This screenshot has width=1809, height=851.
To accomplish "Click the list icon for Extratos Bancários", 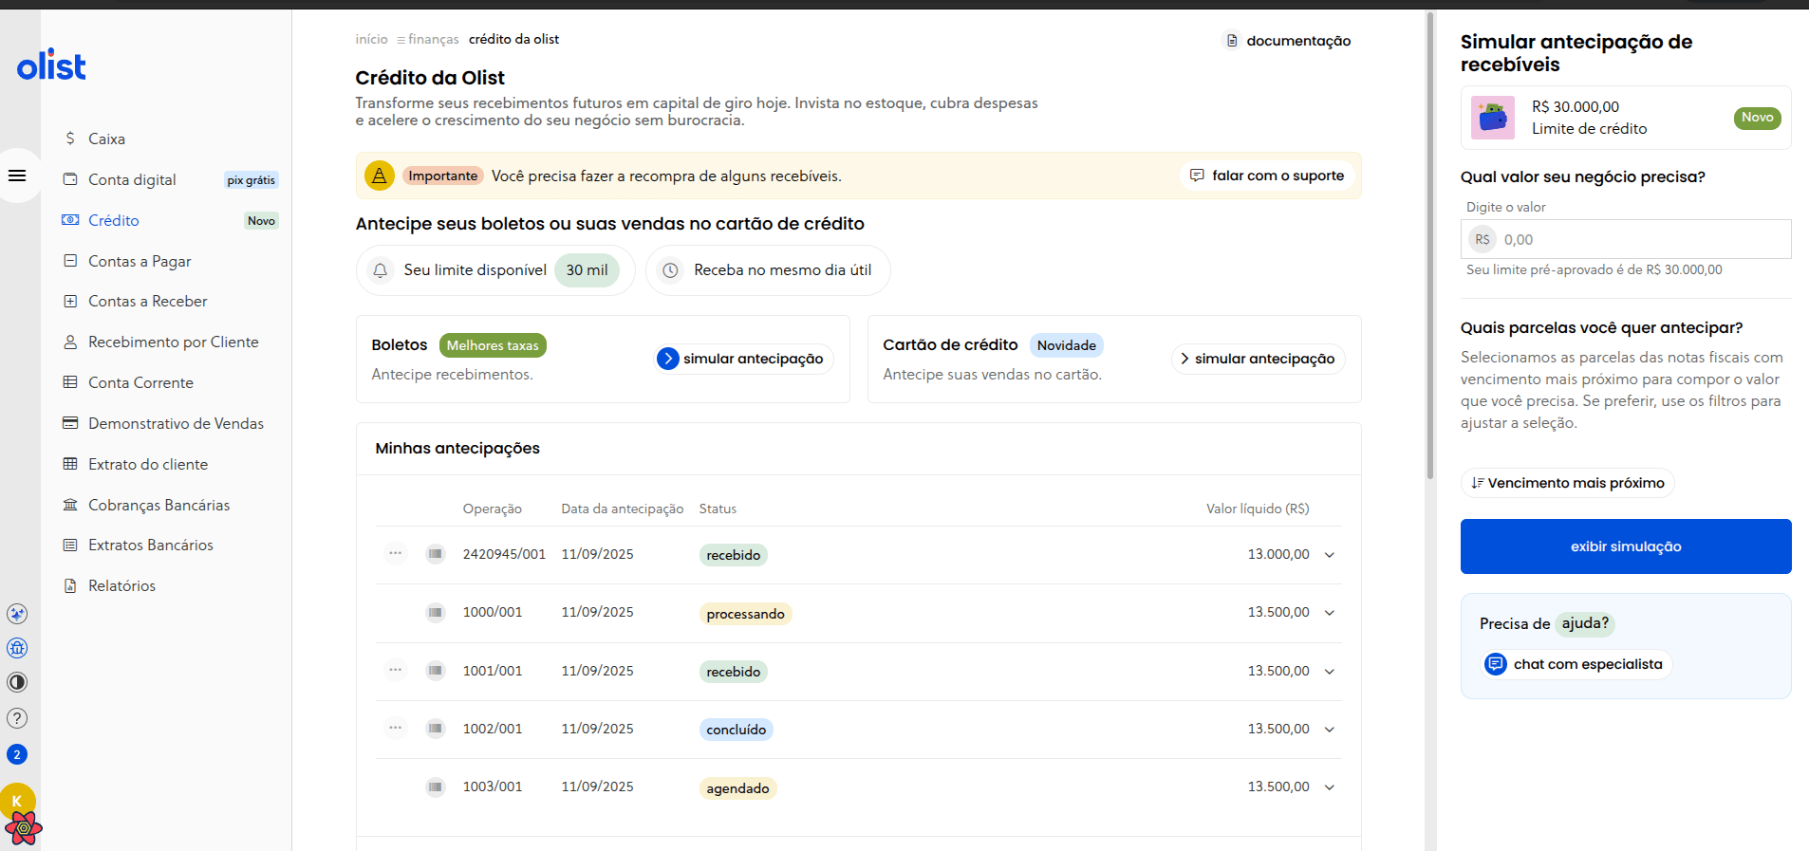I will click(70, 545).
